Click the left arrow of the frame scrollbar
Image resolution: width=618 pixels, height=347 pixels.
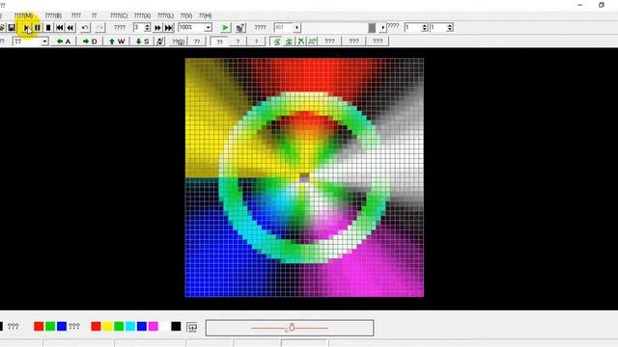pos(297,28)
